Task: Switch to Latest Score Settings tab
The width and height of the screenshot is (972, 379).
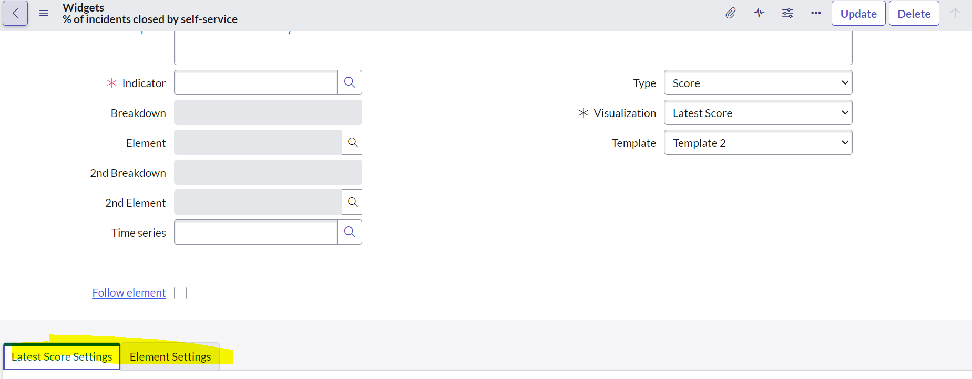Action: coord(62,356)
